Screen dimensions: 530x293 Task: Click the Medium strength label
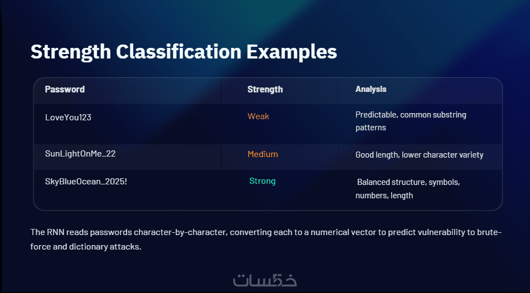[262, 154]
